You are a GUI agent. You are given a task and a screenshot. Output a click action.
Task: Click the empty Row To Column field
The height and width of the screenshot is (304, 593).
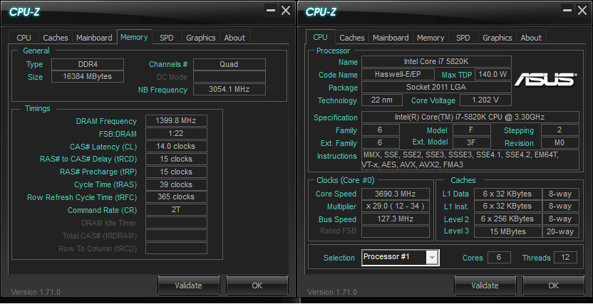[x=176, y=248]
